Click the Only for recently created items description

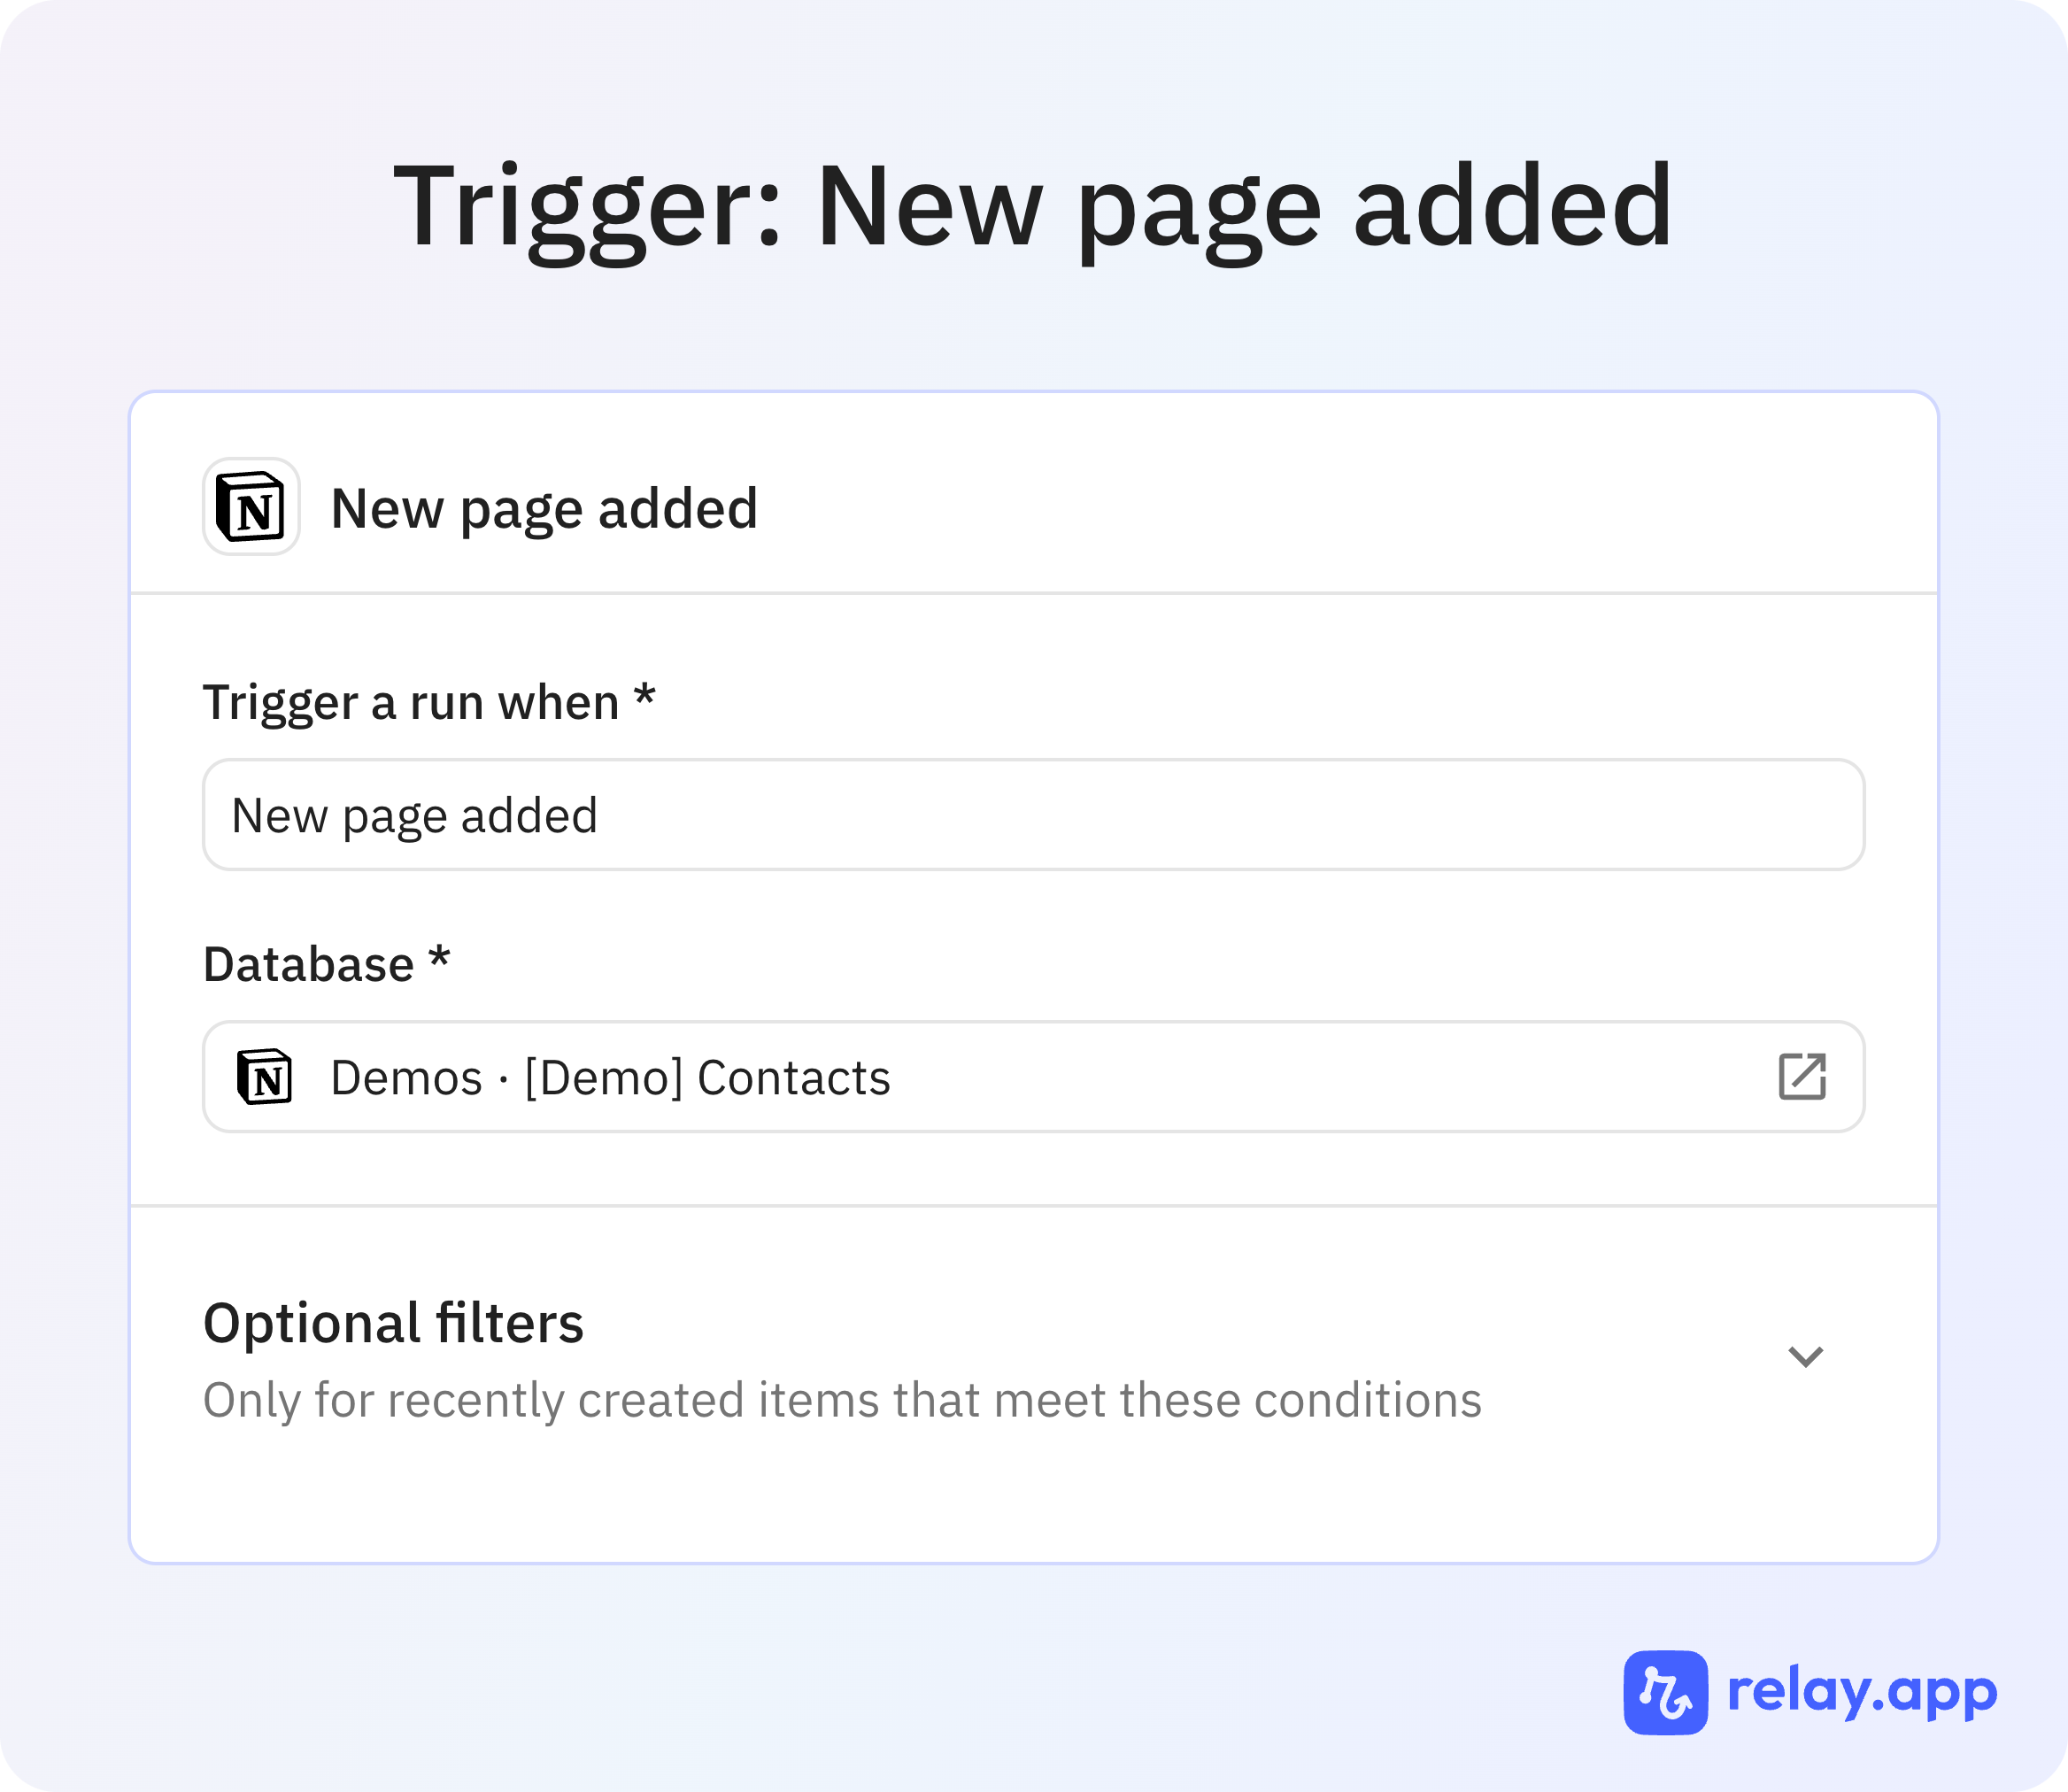tap(842, 1400)
